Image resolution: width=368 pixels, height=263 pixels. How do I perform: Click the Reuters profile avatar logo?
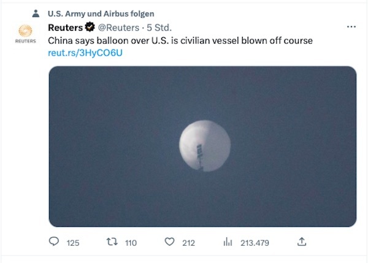[25, 34]
